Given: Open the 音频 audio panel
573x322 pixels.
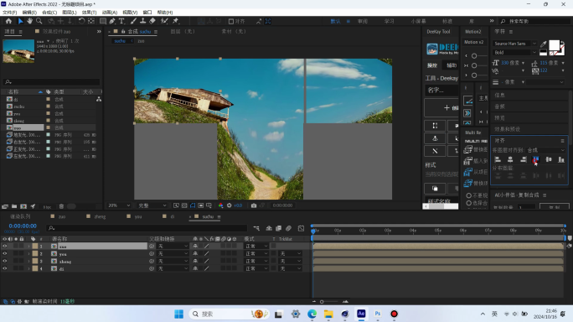Looking at the screenshot, I should coord(499,106).
